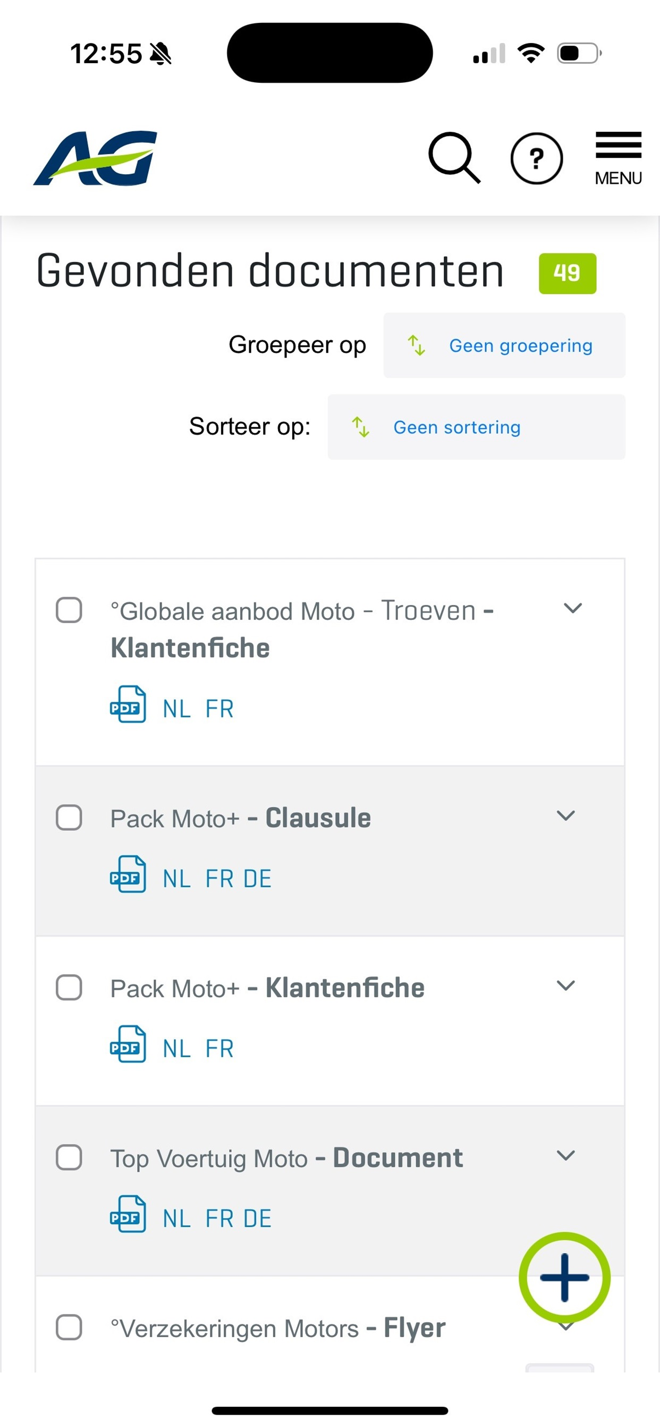The height and width of the screenshot is (1428, 660).
Task: Tap the help question mark icon
Action: click(x=536, y=158)
